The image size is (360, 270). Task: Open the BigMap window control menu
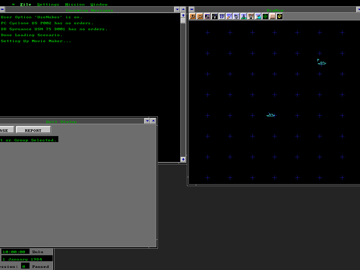[192, 9]
